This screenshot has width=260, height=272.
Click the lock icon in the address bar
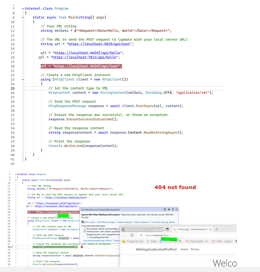(141, 235)
